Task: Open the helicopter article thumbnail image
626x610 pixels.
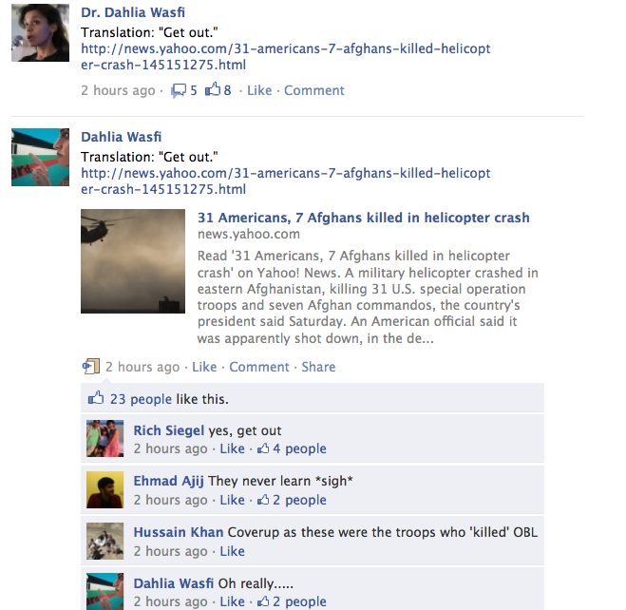Action: click(x=133, y=261)
